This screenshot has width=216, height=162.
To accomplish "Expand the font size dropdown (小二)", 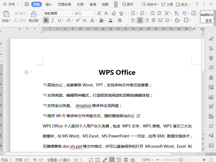I will point(94,13).
